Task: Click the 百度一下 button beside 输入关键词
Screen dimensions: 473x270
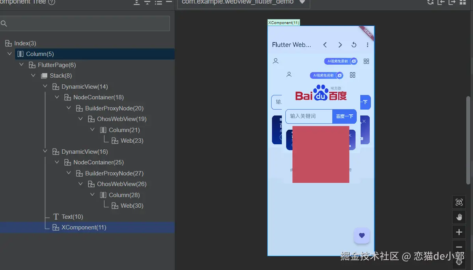Action: 345,116
